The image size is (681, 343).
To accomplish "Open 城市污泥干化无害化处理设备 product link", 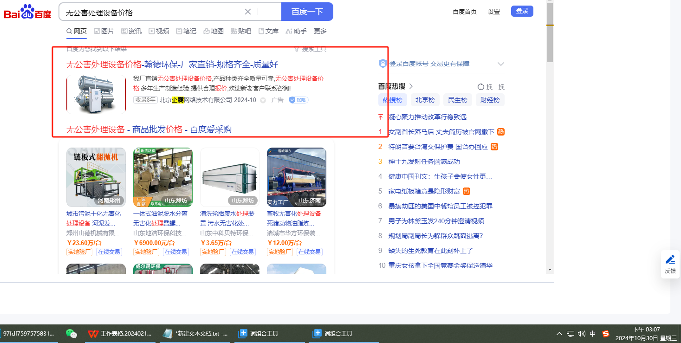I will coord(94,219).
